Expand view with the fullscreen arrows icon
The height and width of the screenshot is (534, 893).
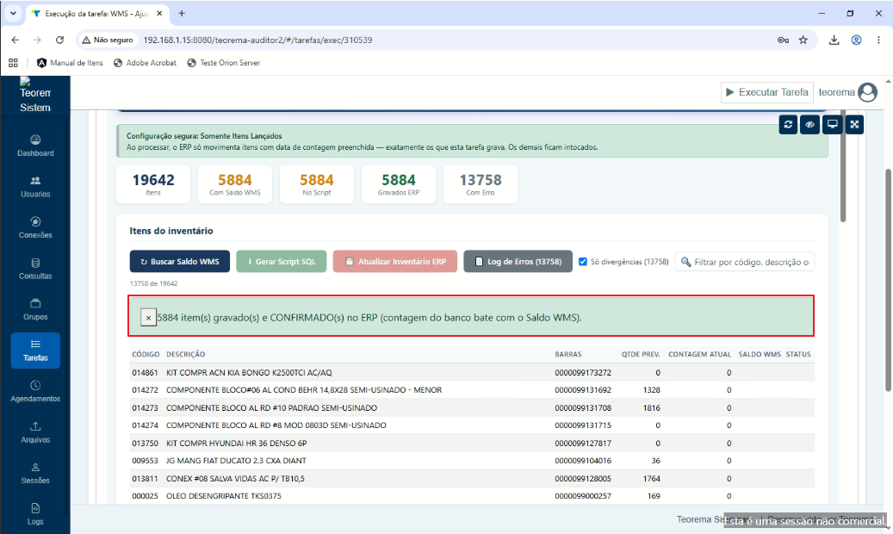854,124
